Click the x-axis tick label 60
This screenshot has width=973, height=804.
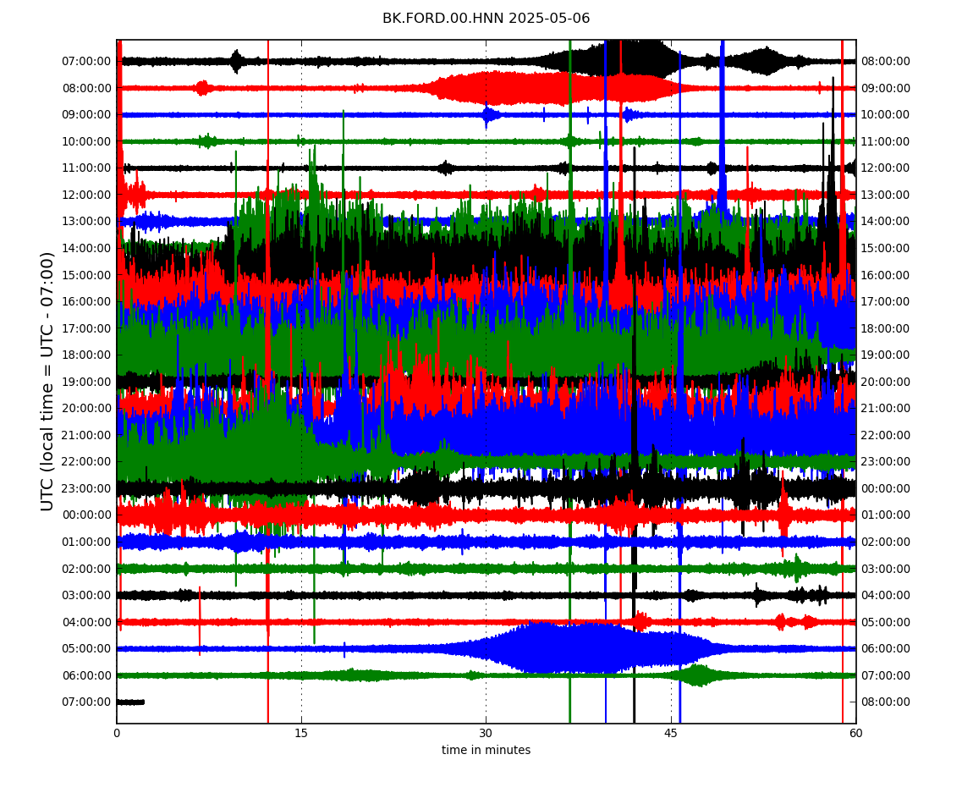855,734
